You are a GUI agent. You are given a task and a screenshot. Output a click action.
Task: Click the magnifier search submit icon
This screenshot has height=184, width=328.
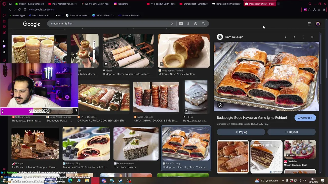tap(203, 24)
